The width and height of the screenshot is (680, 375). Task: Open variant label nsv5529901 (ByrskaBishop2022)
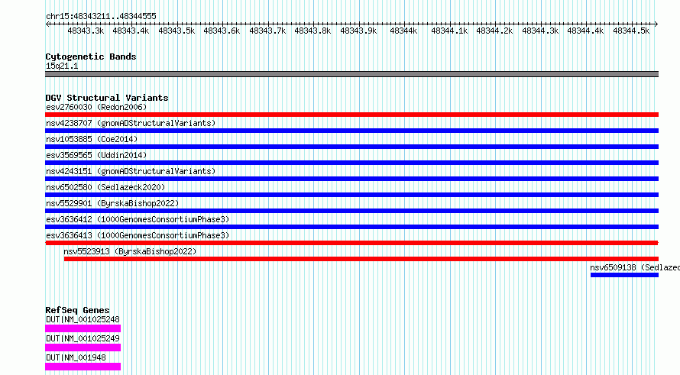point(112,203)
